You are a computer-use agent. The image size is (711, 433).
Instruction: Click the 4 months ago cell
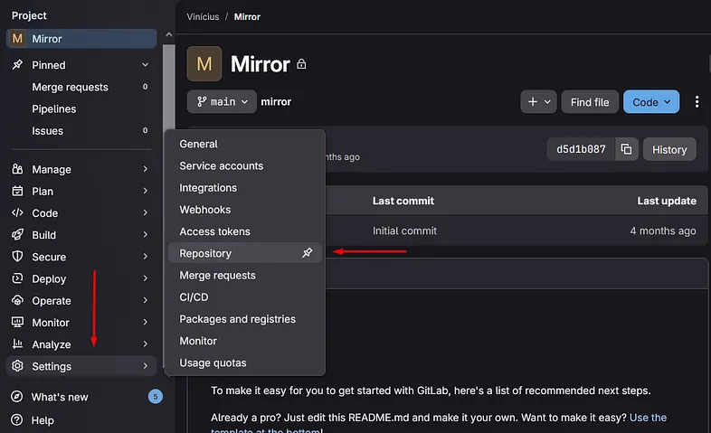663,231
